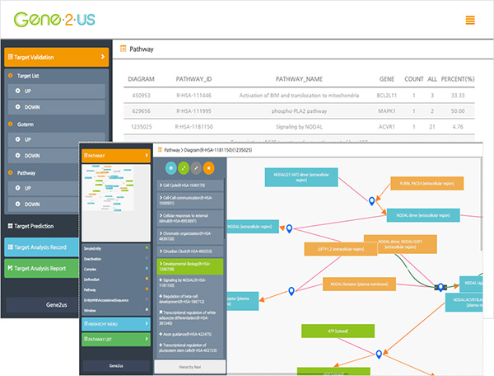Click the gray pencil circular button
Image resolution: width=494 pixels, height=376 pixels.
click(196, 168)
